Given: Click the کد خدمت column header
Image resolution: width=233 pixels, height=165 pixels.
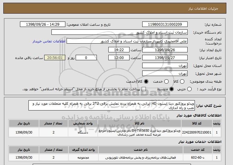Looking at the screenshot, I should point(198,150).
